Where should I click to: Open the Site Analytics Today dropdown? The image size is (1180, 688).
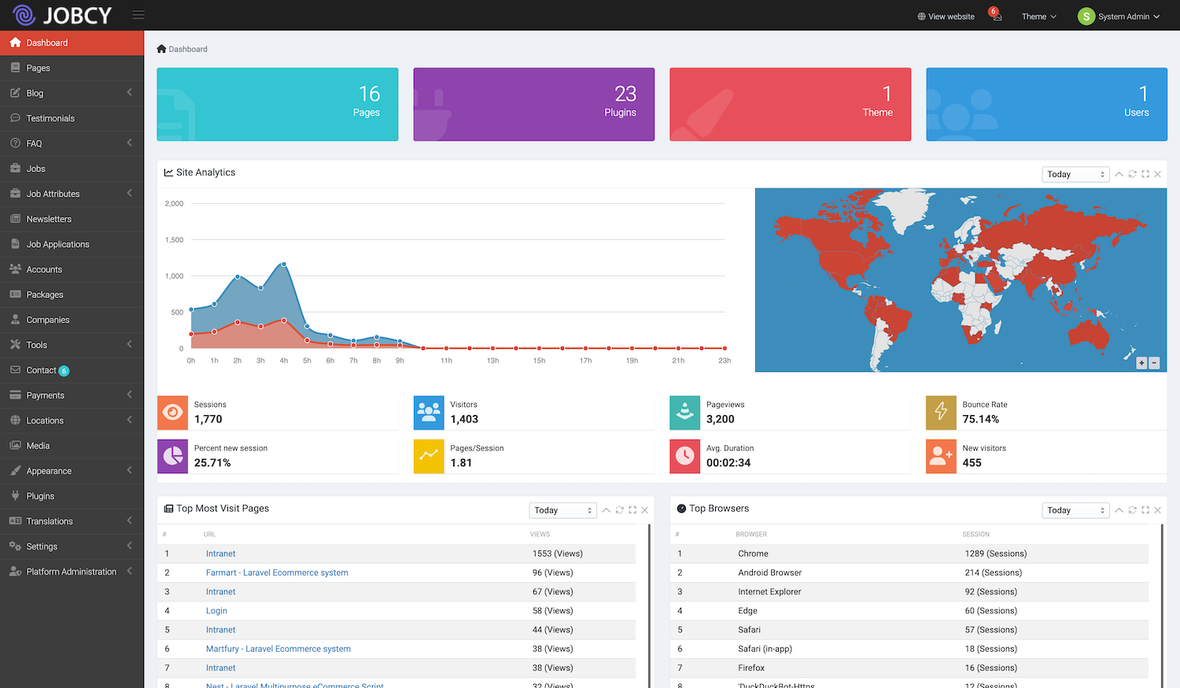[1075, 174]
